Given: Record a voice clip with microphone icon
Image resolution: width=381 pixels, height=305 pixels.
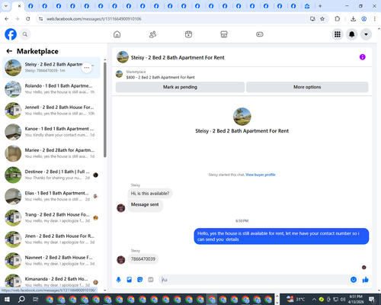Looking at the screenshot, I should pyautogui.click(x=118, y=280).
